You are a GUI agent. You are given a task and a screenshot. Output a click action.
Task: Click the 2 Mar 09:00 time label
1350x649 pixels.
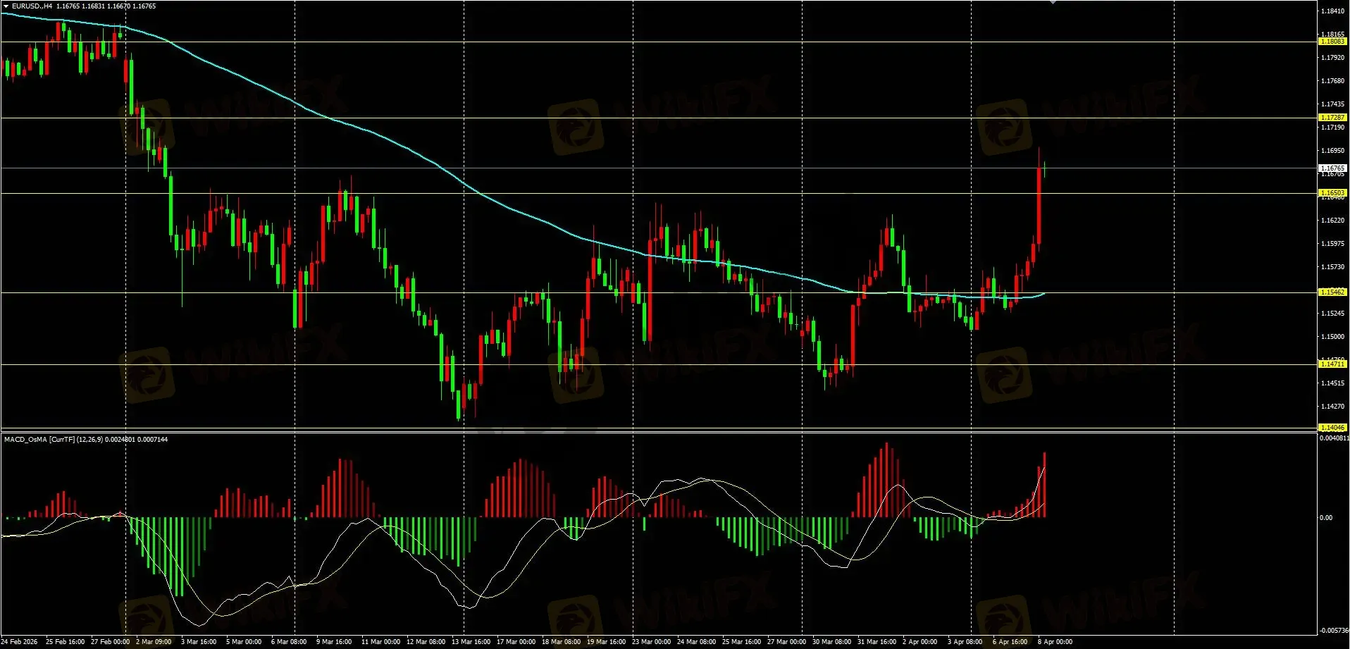coord(154,642)
